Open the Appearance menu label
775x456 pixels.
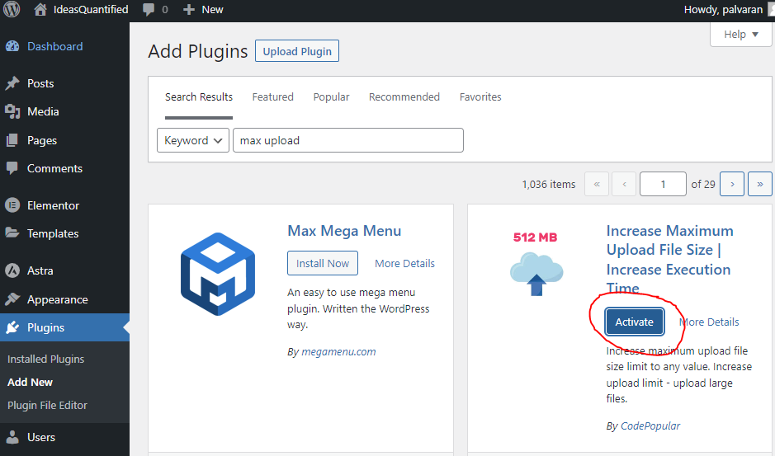point(57,299)
